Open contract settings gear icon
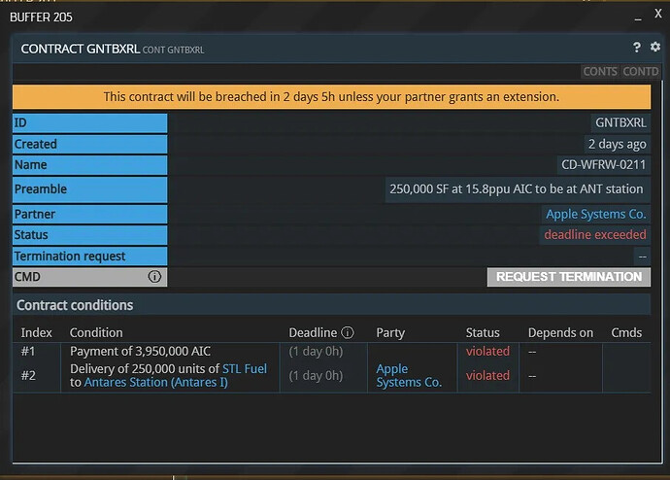The width and height of the screenshot is (670, 480). [655, 47]
